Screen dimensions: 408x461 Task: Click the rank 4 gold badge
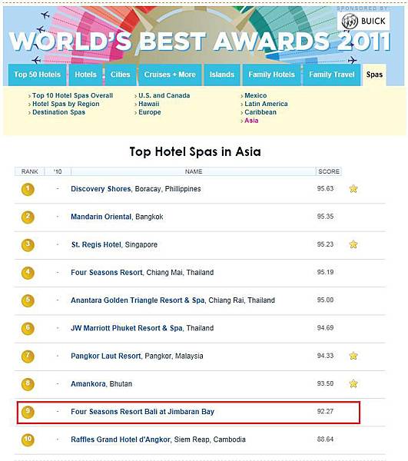click(28, 273)
